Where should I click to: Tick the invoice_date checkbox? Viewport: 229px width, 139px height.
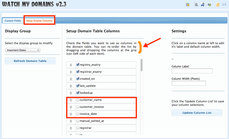coord(78,114)
